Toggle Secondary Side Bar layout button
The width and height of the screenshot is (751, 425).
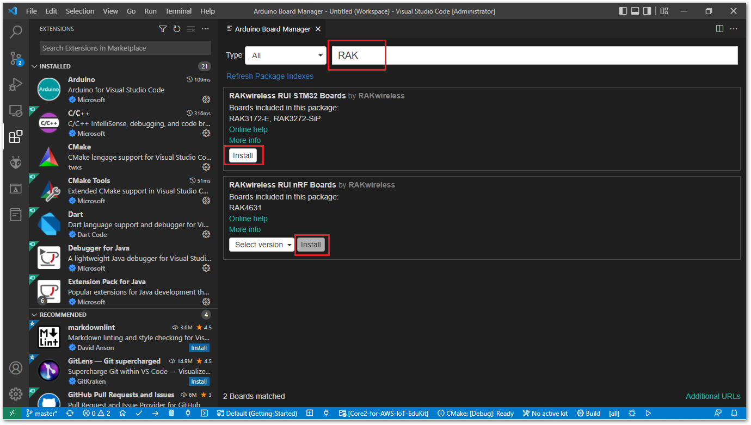647,11
